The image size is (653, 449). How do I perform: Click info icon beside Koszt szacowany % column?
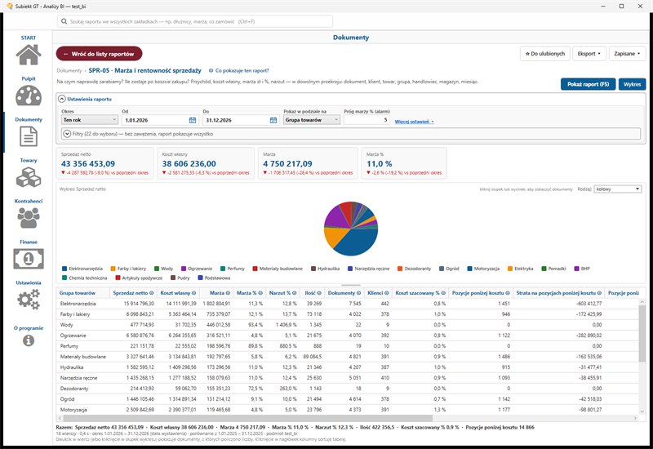443,293
